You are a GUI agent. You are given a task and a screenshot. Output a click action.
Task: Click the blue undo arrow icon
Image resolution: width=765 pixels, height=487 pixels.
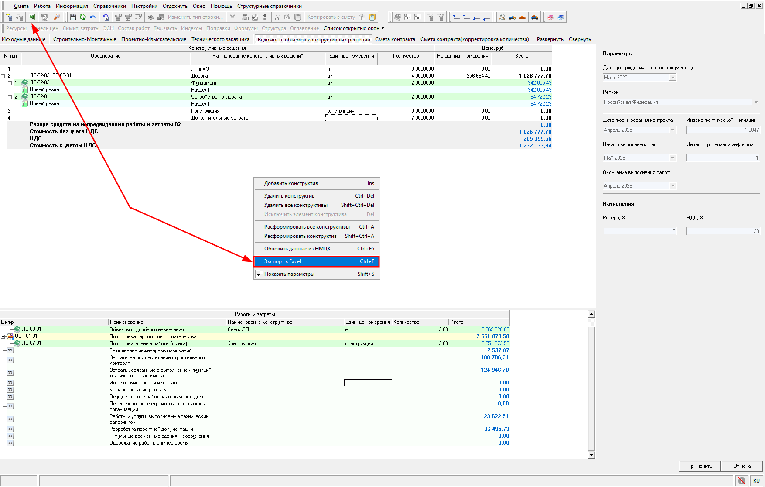click(93, 17)
